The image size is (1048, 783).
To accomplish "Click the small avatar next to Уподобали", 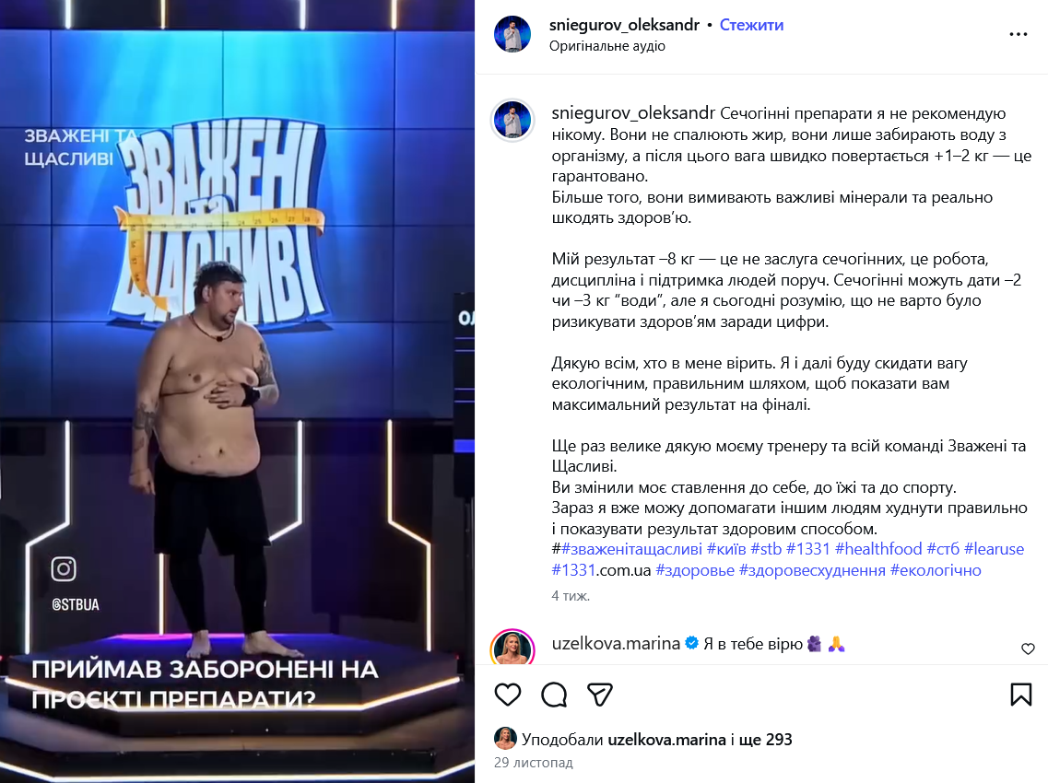I will tap(505, 739).
